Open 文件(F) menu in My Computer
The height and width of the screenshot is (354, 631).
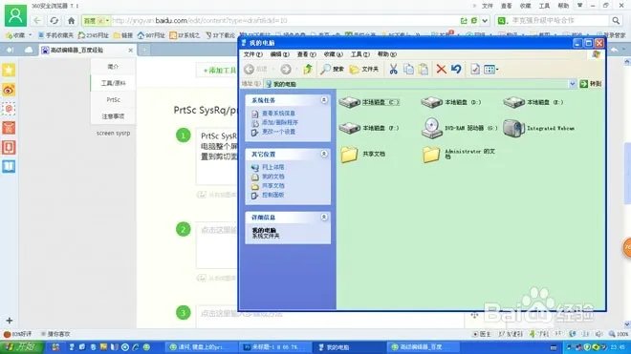(x=252, y=54)
